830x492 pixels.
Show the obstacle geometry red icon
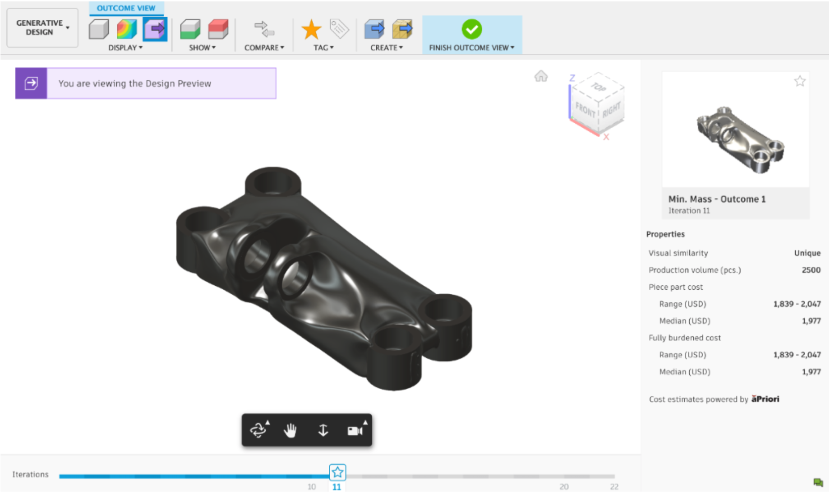[x=218, y=29]
